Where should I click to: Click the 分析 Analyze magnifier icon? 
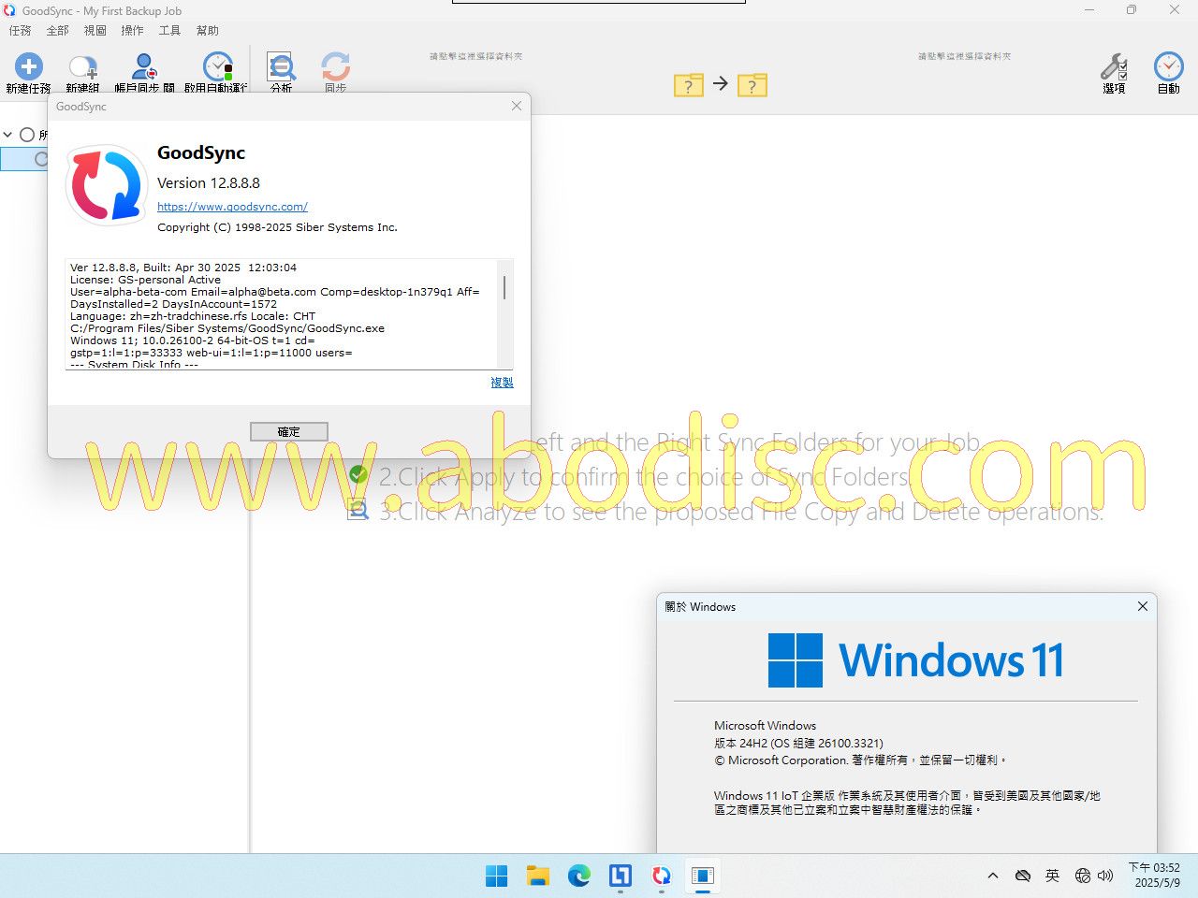(x=281, y=66)
